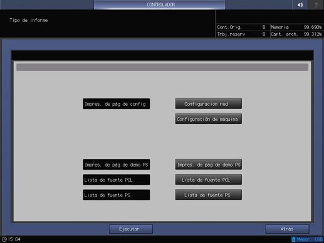Choose Configuración red button
The height and width of the screenshot is (243, 324).
(209, 104)
